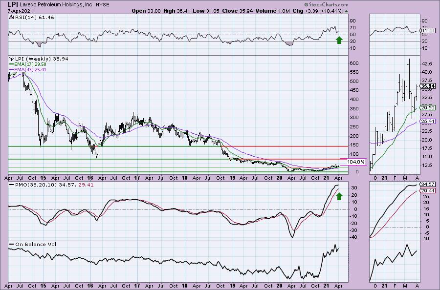The width and height of the screenshot is (440, 290).
Task: Click the 34.57 PMO value flag
Action: click(428, 185)
